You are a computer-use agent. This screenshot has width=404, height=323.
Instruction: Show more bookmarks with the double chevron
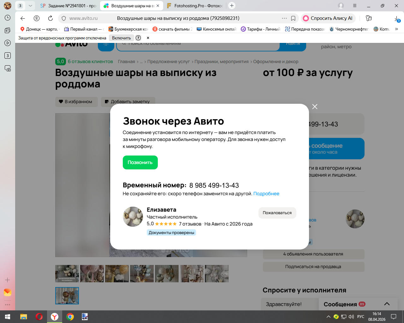396,29
